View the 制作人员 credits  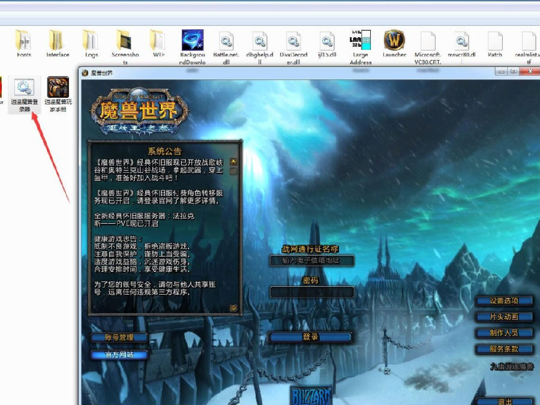[505, 334]
